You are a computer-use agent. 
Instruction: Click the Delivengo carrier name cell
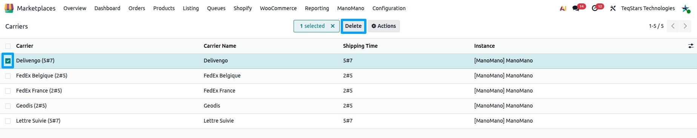click(215, 61)
